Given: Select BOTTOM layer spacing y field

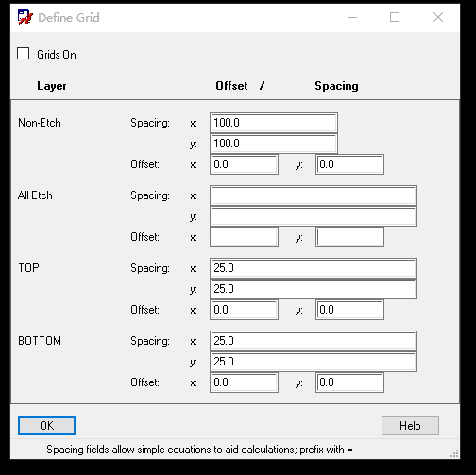Looking at the screenshot, I should pos(314,362).
